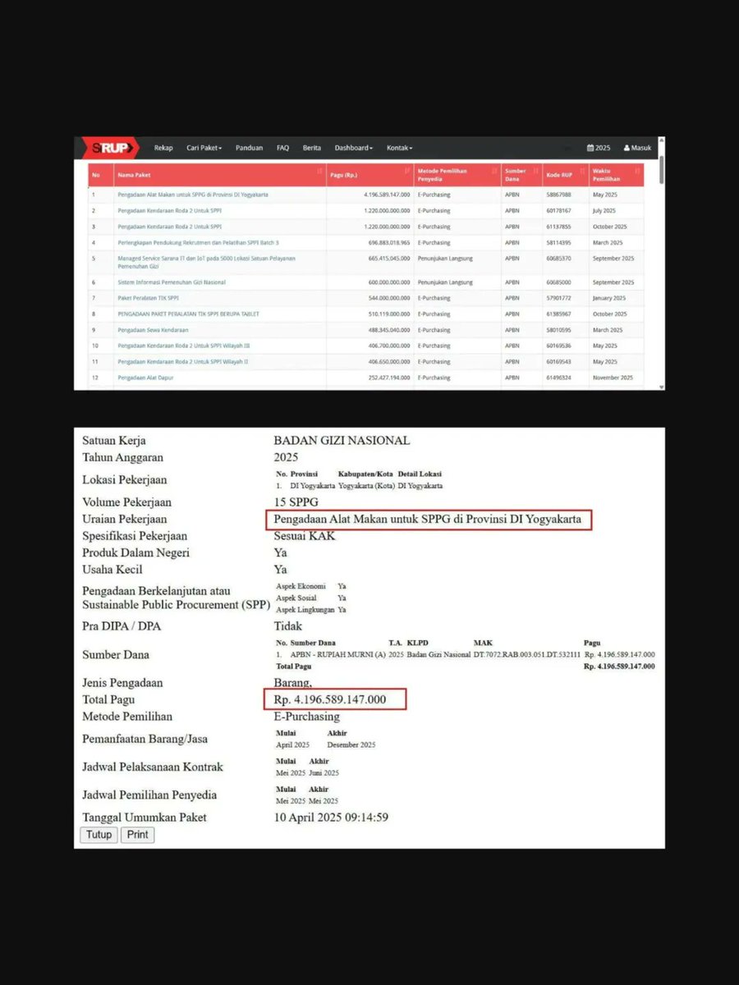Select pagu value 665.415.045.000
This screenshot has width=739, height=985.
[x=388, y=259]
